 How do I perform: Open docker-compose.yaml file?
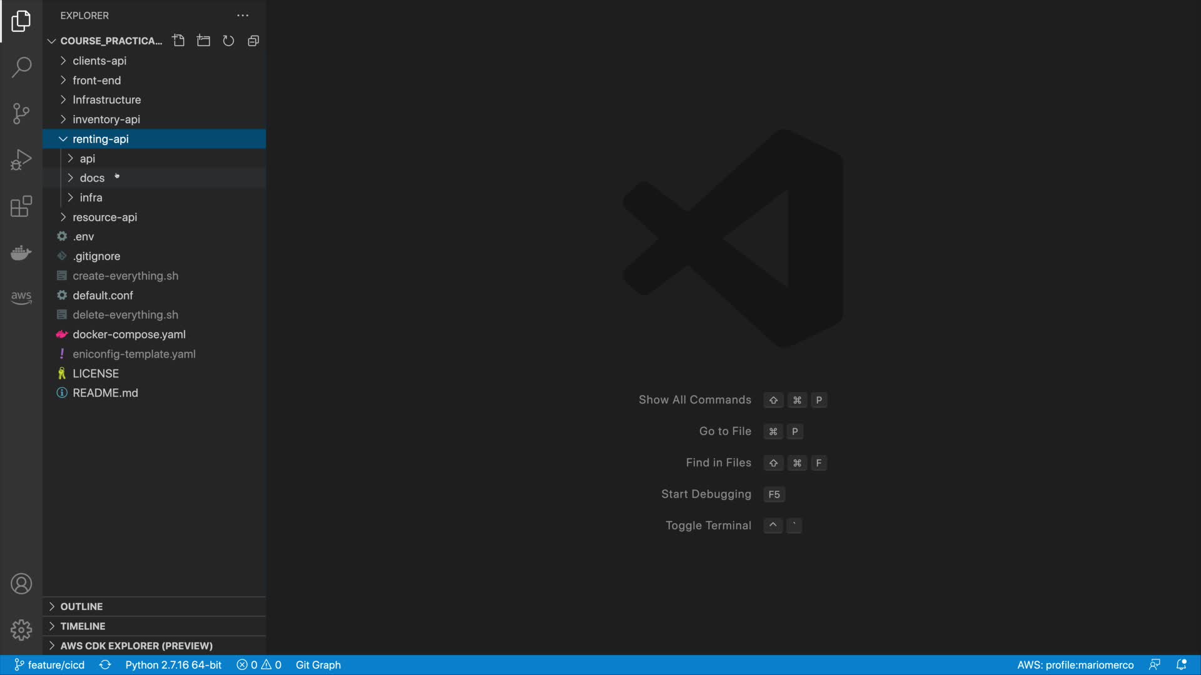point(129,334)
